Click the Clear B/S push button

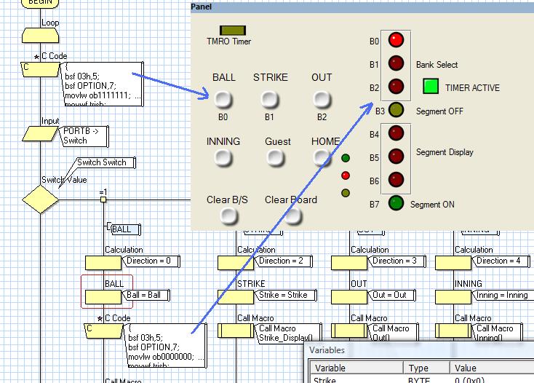point(228,216)
